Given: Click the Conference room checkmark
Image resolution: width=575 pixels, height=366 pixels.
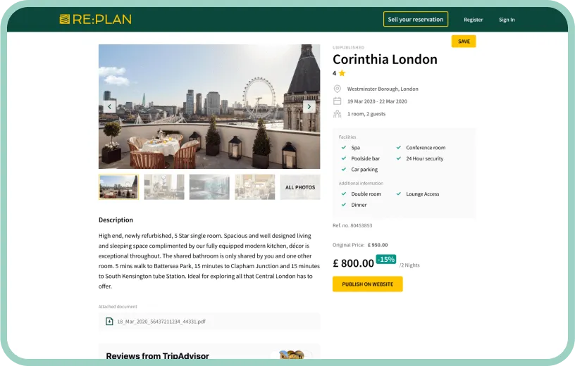Looking at the screenshot, I should (x=399, y=147).
